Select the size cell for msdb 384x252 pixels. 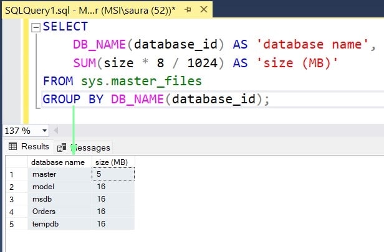click(113, 199)
